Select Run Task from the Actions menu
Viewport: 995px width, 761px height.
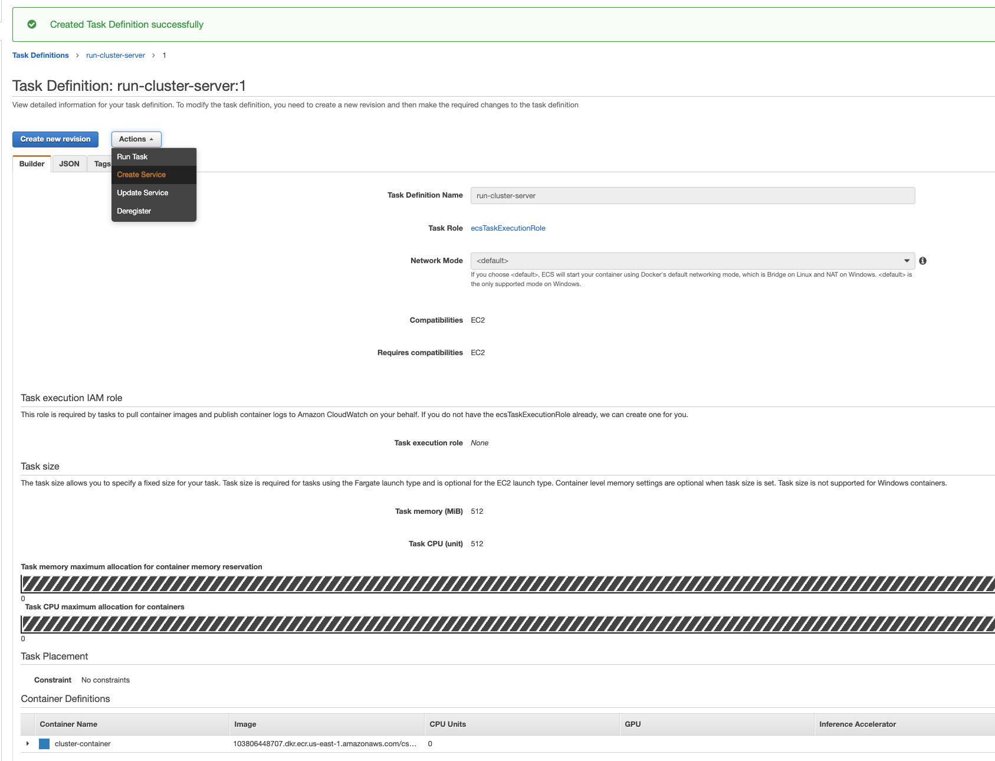tap(132, 156)
